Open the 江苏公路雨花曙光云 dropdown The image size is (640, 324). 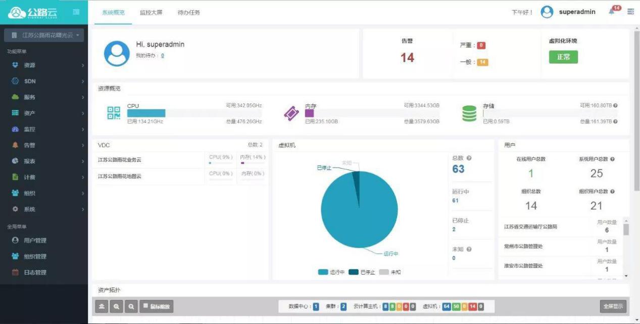click(44, 35)
